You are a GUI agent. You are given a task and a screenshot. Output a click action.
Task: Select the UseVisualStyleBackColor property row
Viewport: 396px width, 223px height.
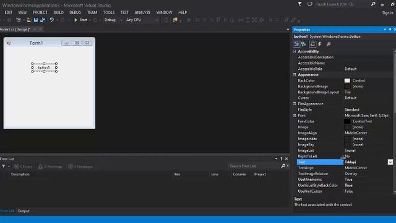[x=345, y=185]
